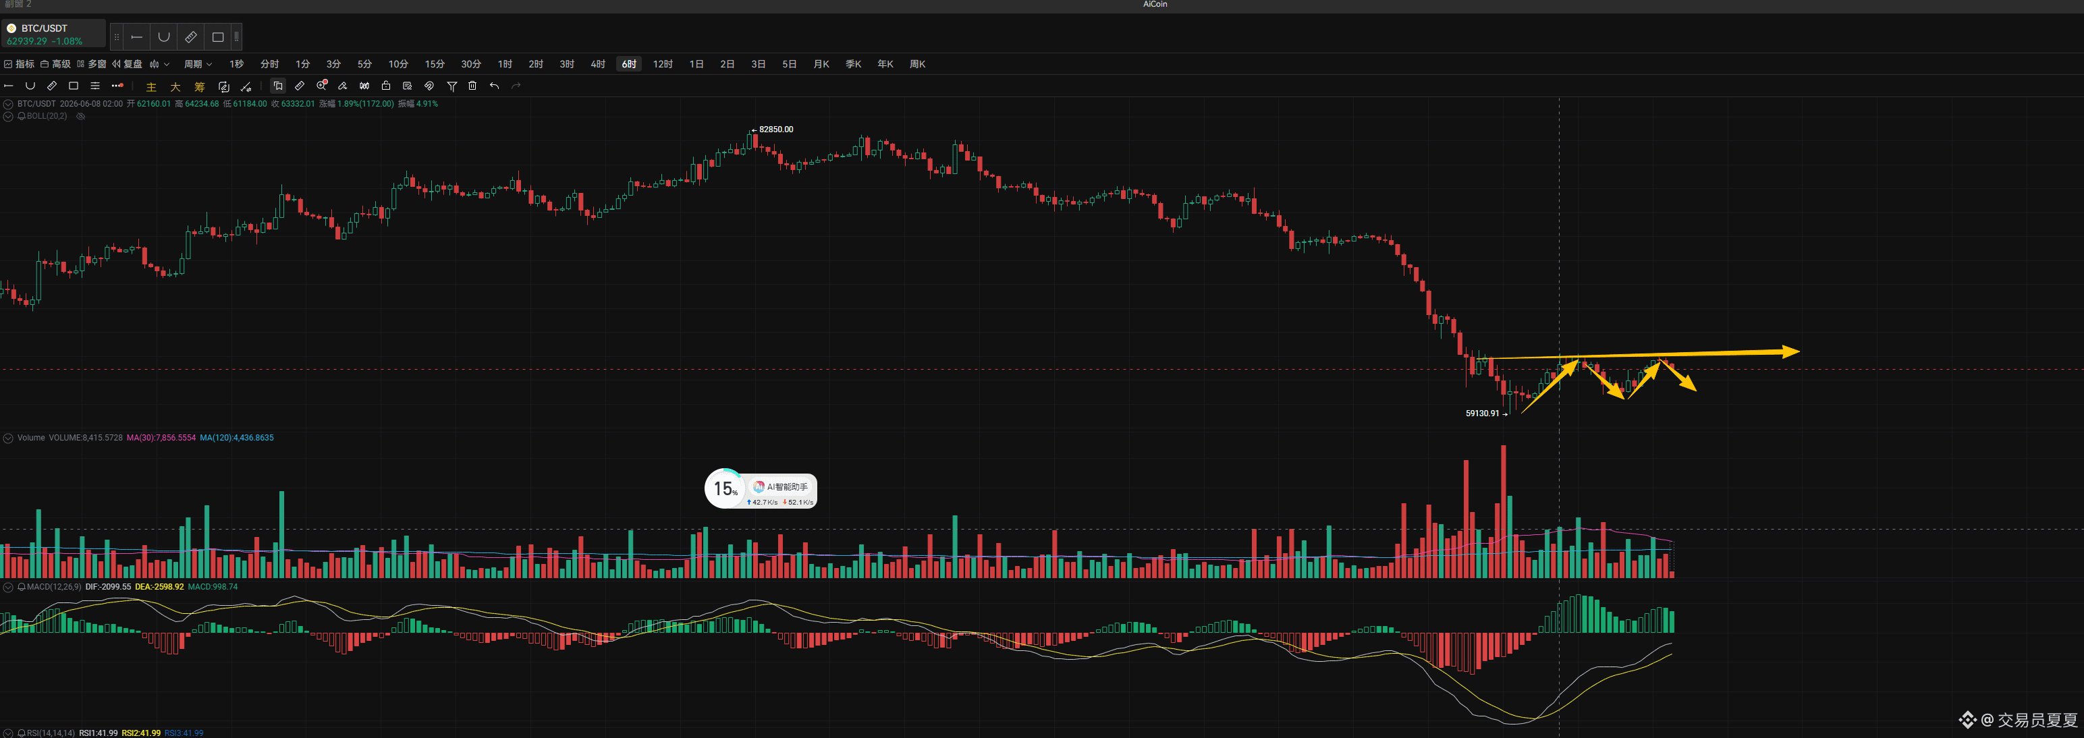The image size is (2084, 738).
Task: Pick the line tool in drawing toolbar row
Action: [9, 86]
